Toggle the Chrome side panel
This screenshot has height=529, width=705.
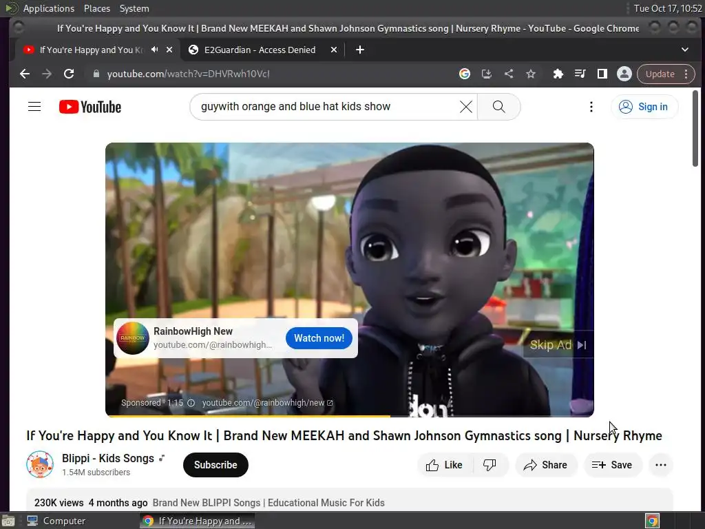[602, 74]
